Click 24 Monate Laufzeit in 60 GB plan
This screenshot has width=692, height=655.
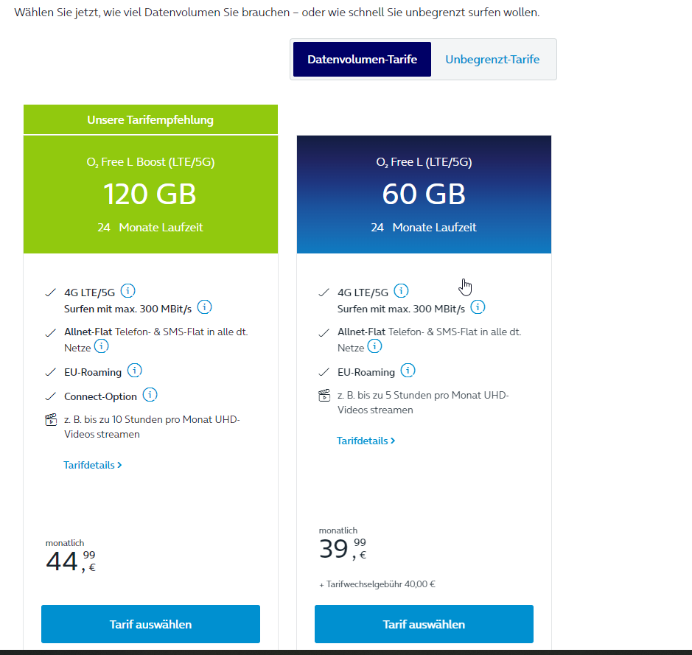click(x=423, y=228)
